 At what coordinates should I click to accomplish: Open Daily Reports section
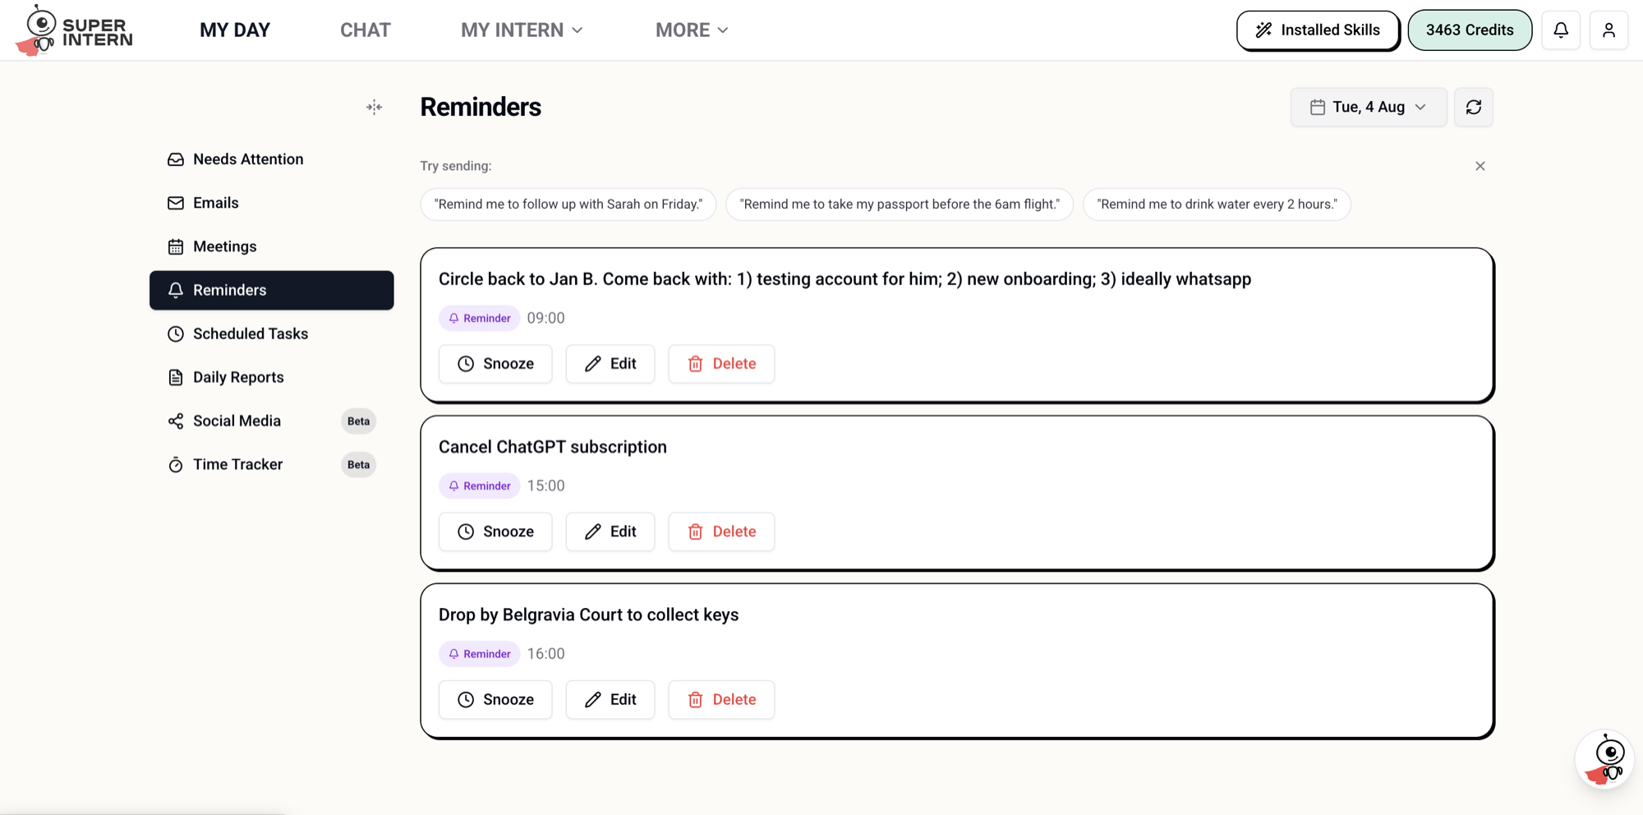click(271, 377)
